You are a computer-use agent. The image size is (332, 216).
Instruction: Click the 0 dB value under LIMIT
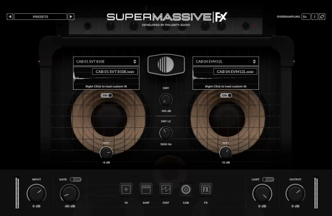[262, 206]
